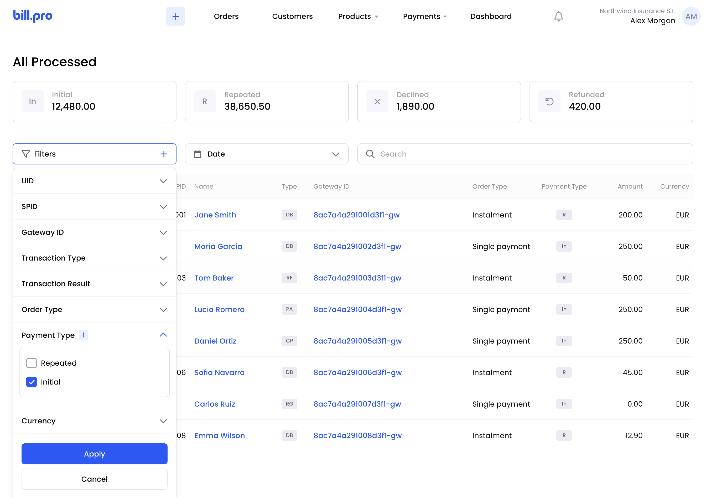Go to Customers in the top nav
This screenshot has height=498, width=706.
292,16
